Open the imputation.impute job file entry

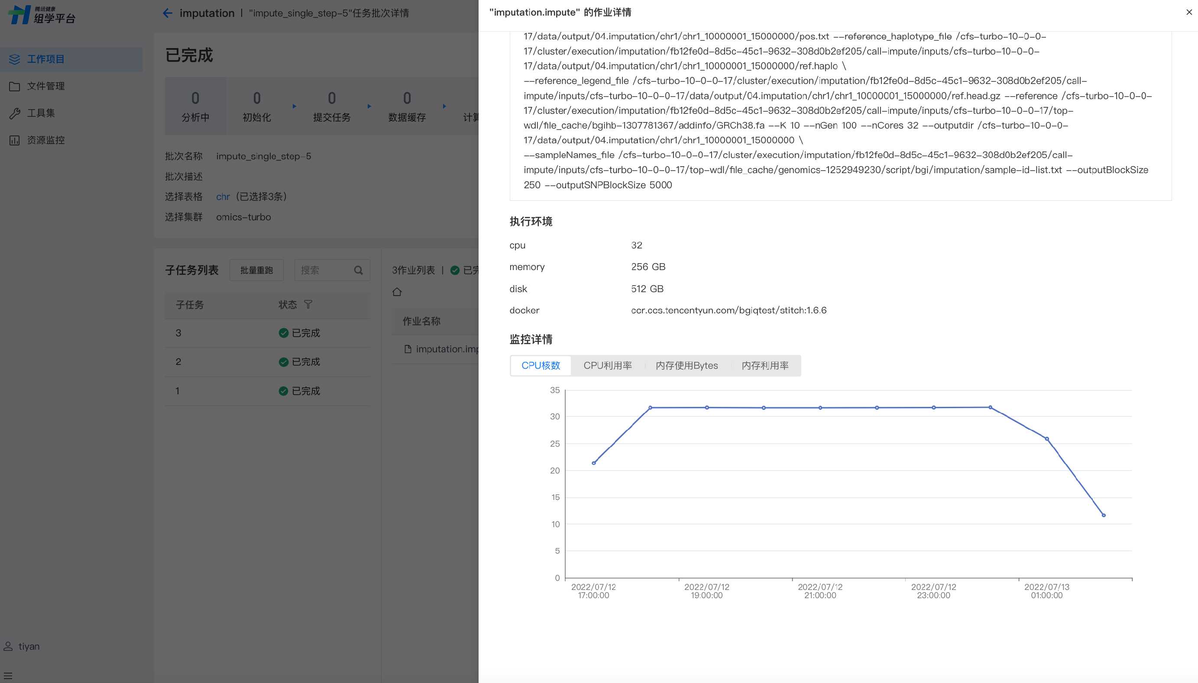click(x=446, y=349)
